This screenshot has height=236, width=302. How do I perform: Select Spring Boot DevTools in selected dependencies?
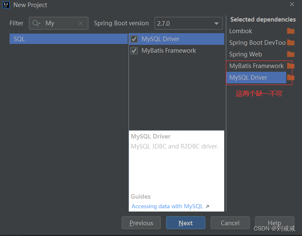coord(257,43)
